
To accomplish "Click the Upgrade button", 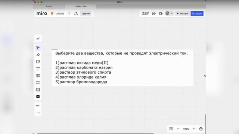I will click(x=86, y=13).
